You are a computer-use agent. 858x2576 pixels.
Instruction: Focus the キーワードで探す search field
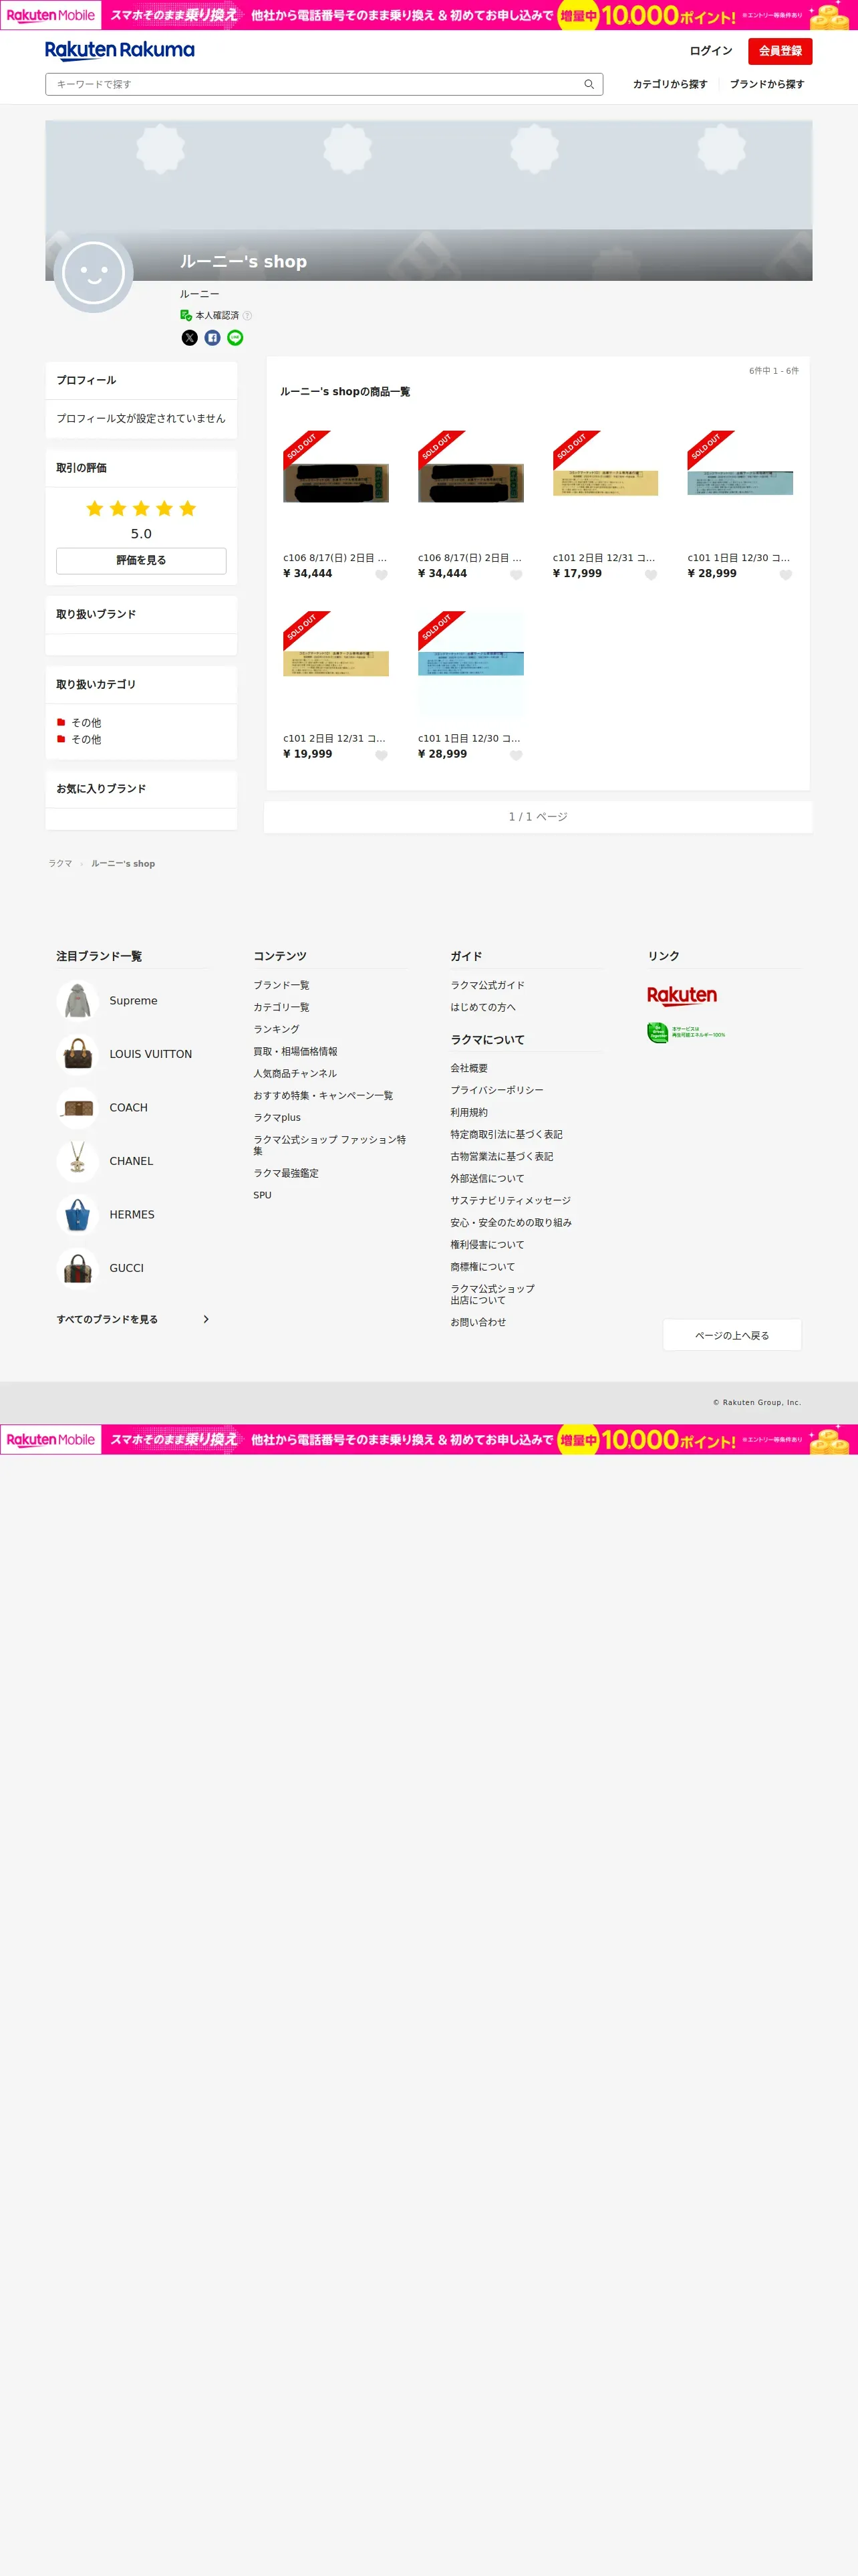(323, 84)
